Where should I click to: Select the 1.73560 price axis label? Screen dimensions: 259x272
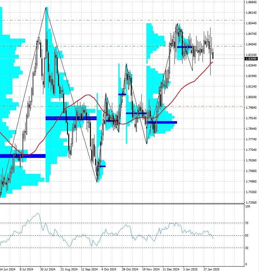click(251, 202)
